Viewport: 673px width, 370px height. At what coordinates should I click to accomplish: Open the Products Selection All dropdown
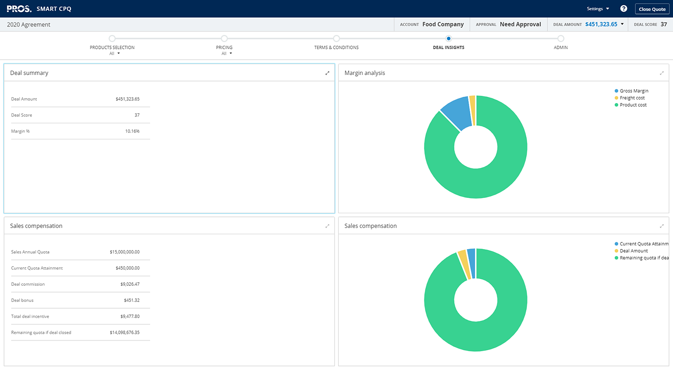pos(114,54)
